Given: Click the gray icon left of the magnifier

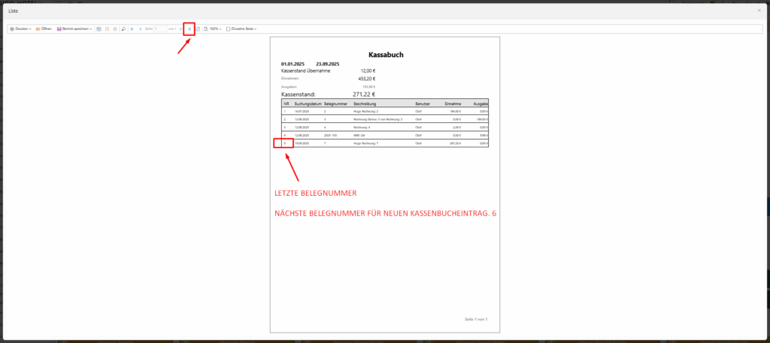Looking at the screenshot, I should [x=114, y=29].
